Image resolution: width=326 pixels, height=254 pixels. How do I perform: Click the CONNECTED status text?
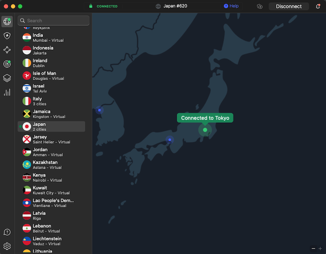tap(107, 6)
